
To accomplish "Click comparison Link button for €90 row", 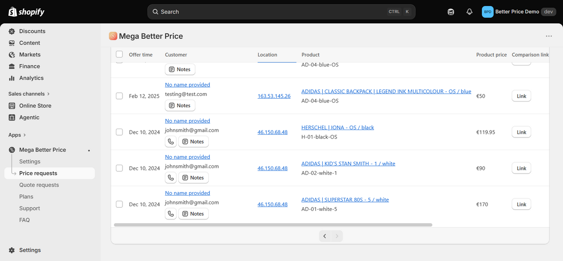I will point(521,168).
